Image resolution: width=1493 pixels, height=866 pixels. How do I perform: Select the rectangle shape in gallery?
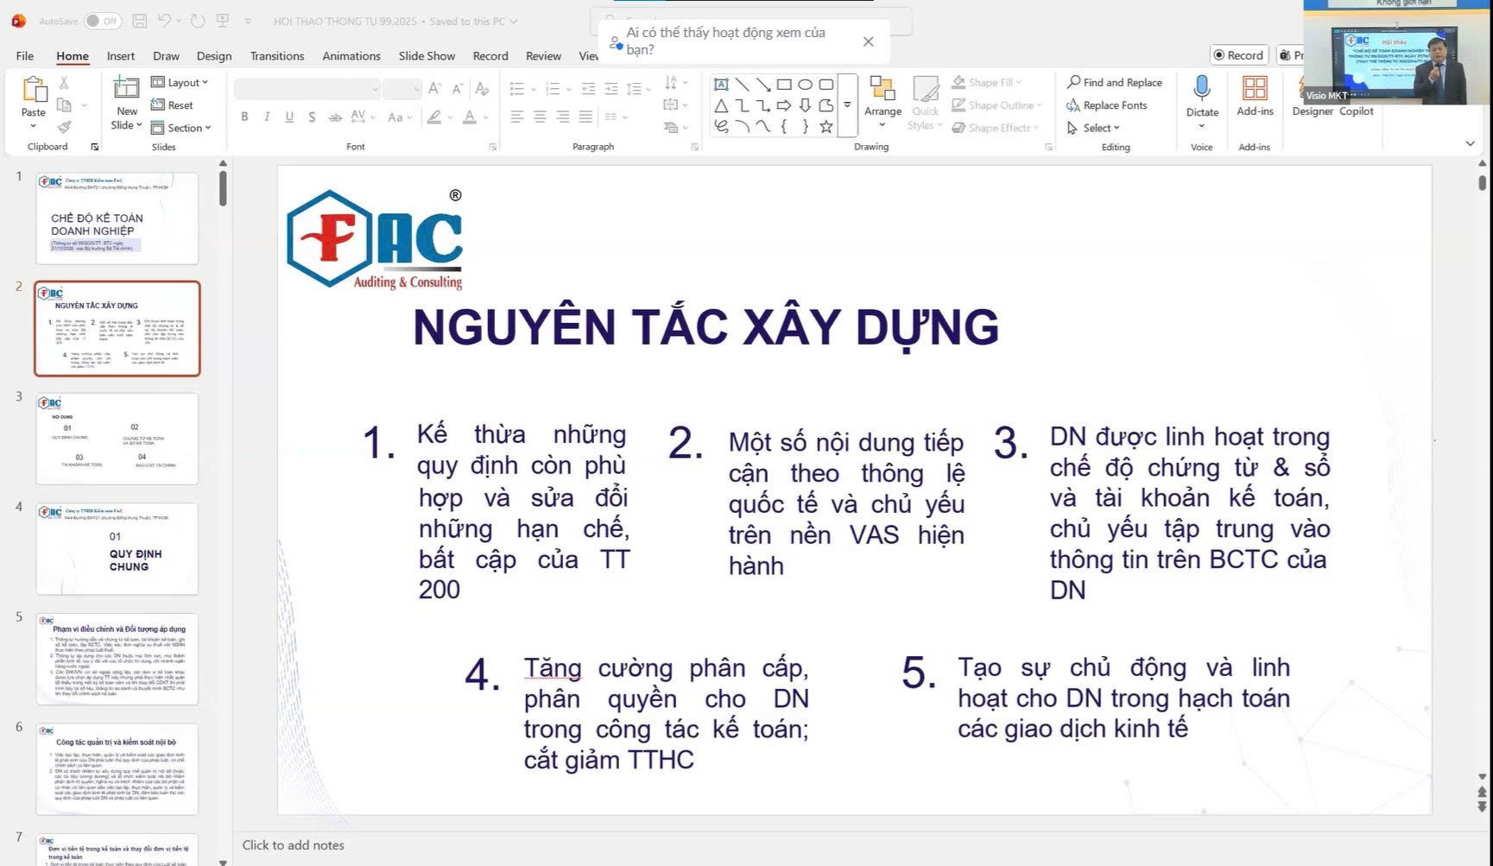(x=784, y=85)
